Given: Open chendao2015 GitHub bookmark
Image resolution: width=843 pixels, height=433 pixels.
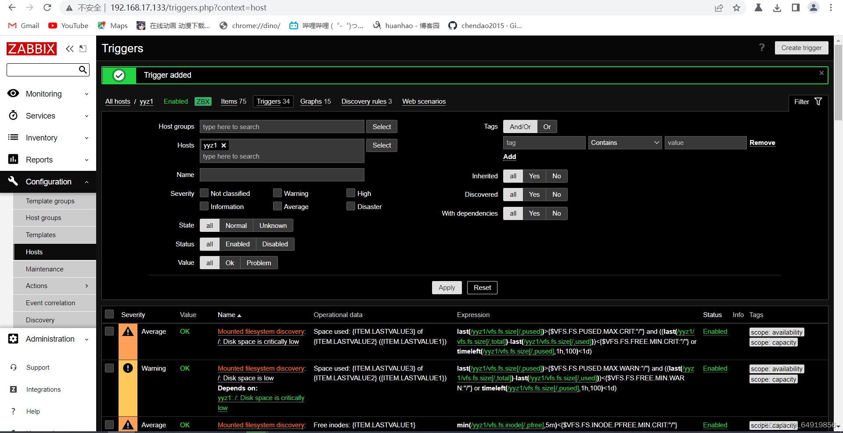Looking at the screenshot, I should 485,25.
